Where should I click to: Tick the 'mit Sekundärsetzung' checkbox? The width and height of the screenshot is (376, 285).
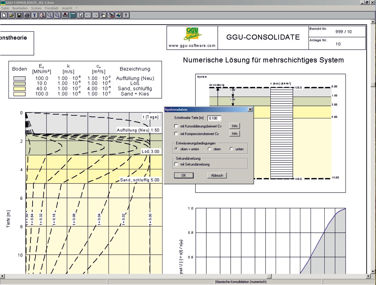click(176, 164)
